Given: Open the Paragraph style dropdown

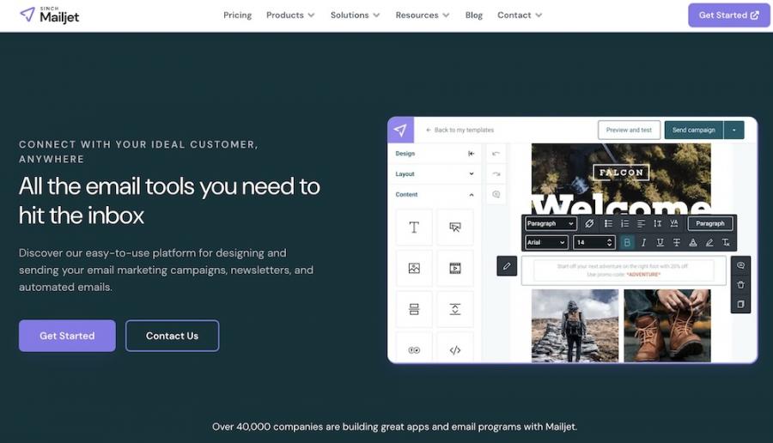Looking at the screenshot, I should pyautogui.click(x=551, y=224).
